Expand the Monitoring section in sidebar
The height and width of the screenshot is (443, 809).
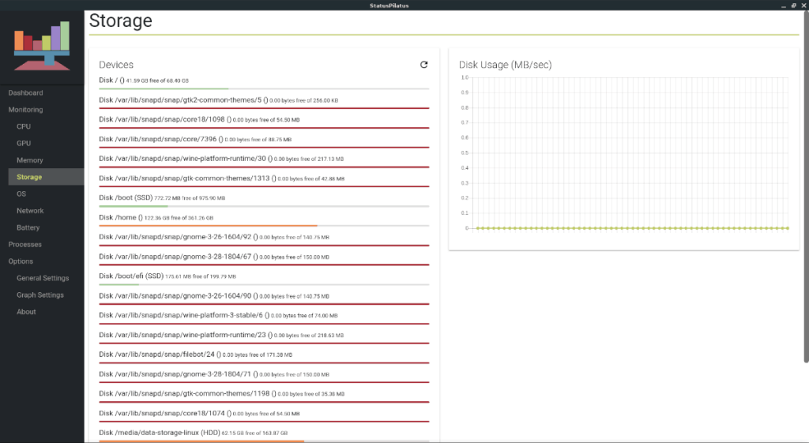[25, 110]
